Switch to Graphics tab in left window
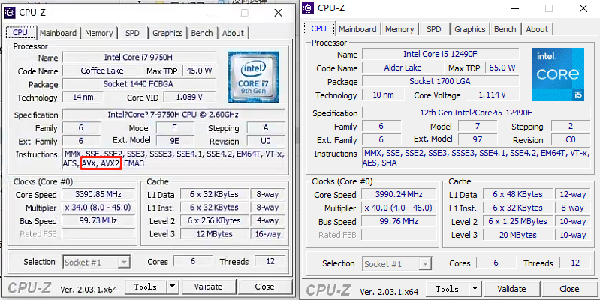 [167, 33]
